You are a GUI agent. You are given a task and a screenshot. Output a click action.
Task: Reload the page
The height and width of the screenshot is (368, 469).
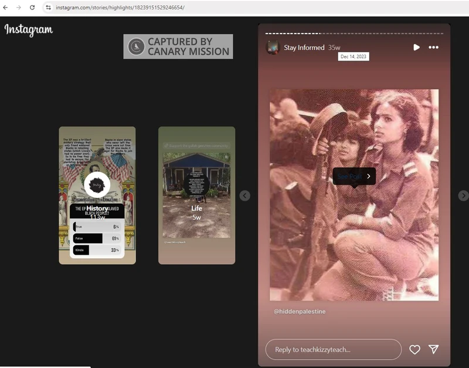tap(32, 8)
